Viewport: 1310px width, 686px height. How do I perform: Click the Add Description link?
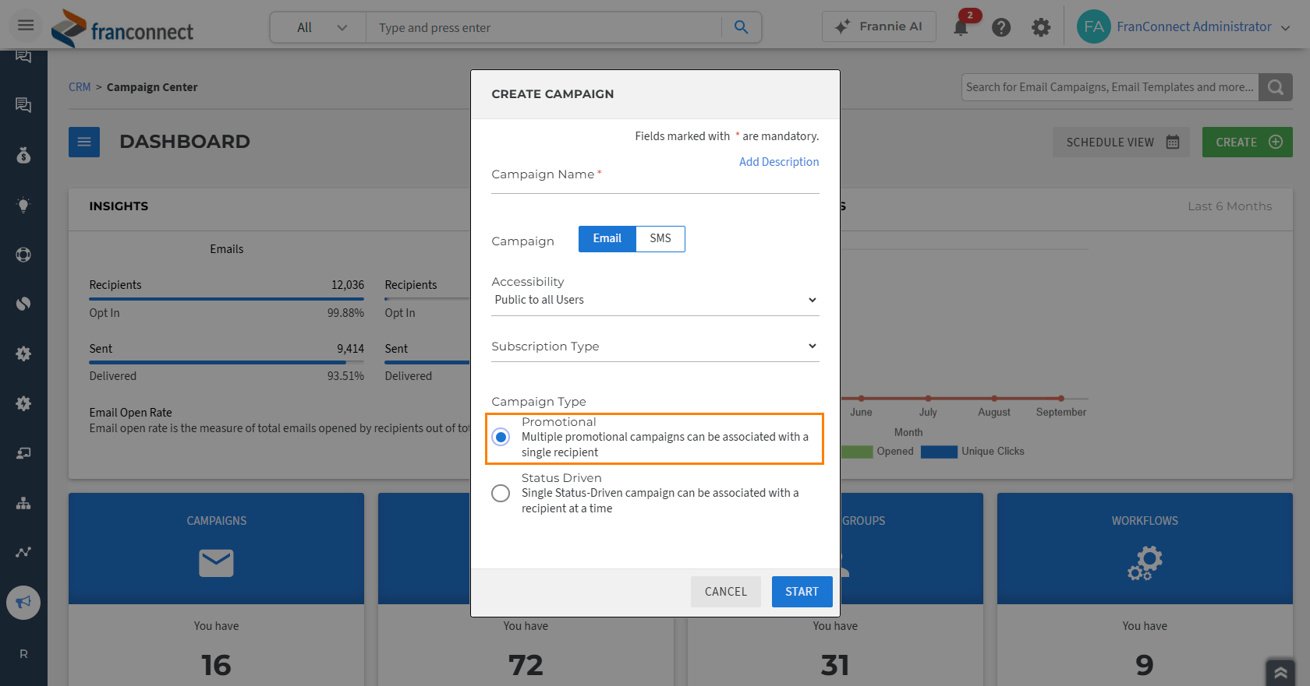click(779, 162)
